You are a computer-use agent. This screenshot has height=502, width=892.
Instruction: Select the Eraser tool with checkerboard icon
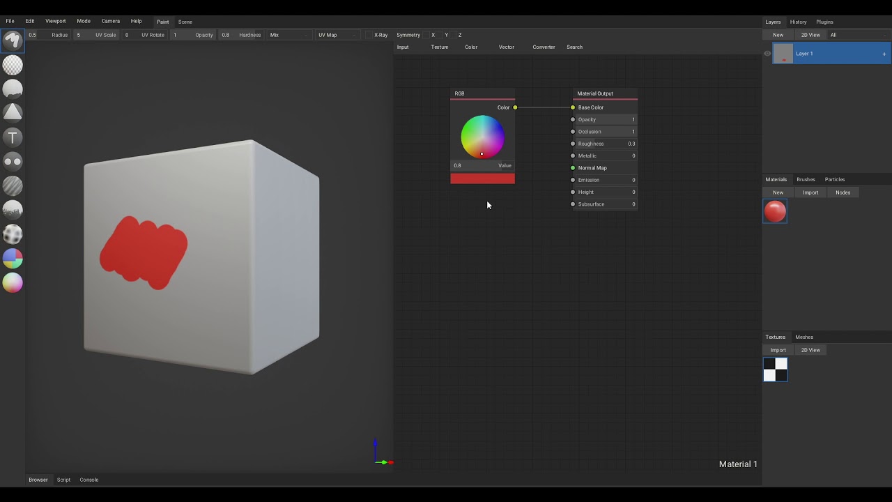pos(13,66)
